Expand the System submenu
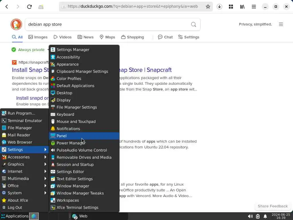This screenshot has height=220, width=293. (24, 193)
